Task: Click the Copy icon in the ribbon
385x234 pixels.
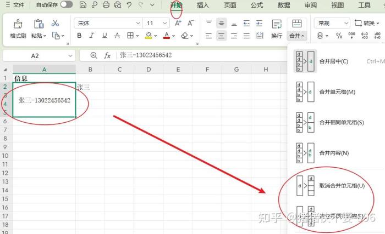Action: pos(56,36)
